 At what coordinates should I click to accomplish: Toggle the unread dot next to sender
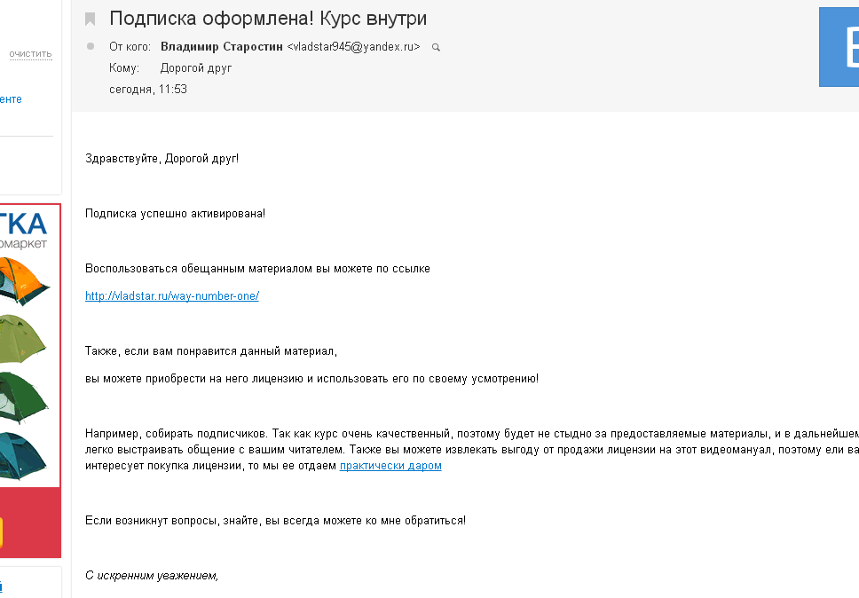[90, 46]
